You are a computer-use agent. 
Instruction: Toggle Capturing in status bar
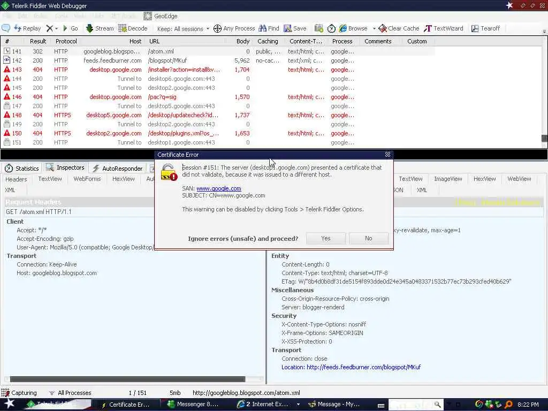(x=19, y=393)
